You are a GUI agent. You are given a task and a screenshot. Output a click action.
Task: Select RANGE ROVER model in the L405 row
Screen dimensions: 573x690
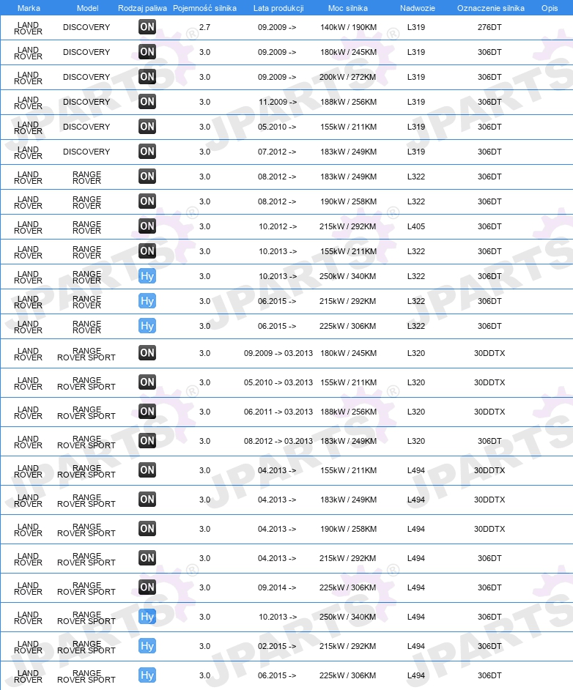(86, 227)
